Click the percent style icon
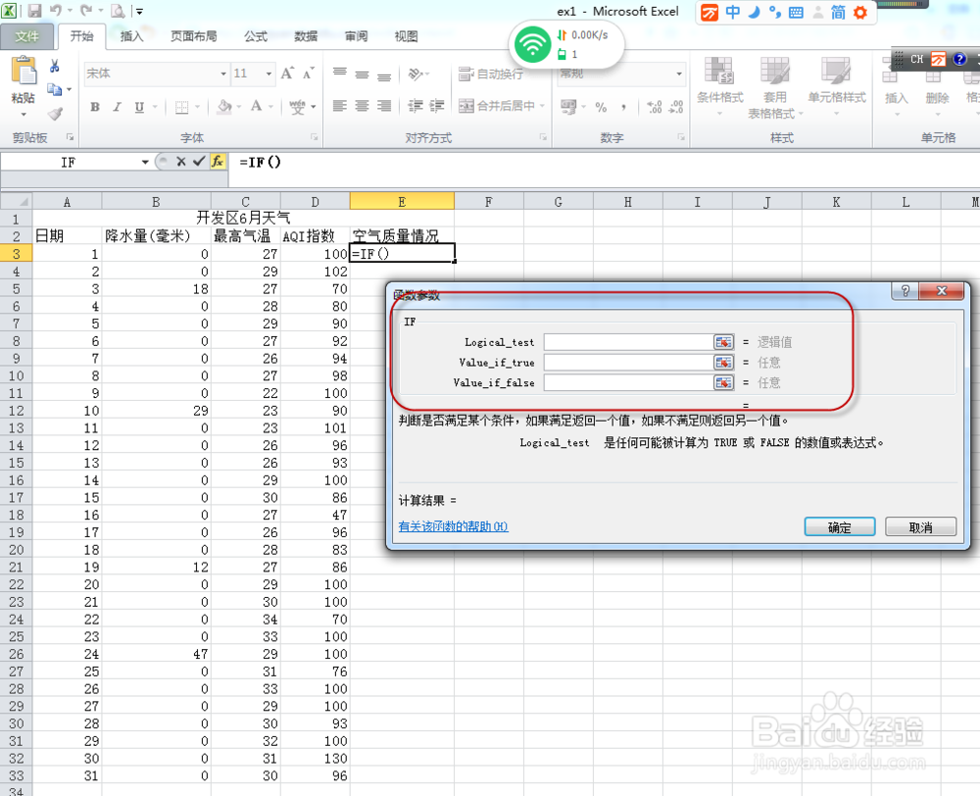Viewport: 980px width, 796px height. pos(601,107)
